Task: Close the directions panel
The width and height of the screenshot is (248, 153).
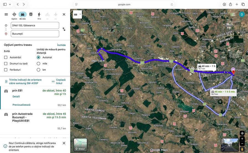Action: click(64, 14)
